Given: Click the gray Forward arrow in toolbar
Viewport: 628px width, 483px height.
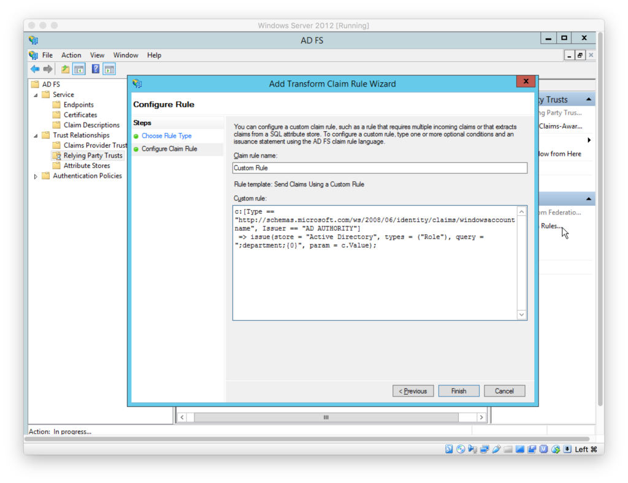Looking at the screenshot, I should coord(48,69).
